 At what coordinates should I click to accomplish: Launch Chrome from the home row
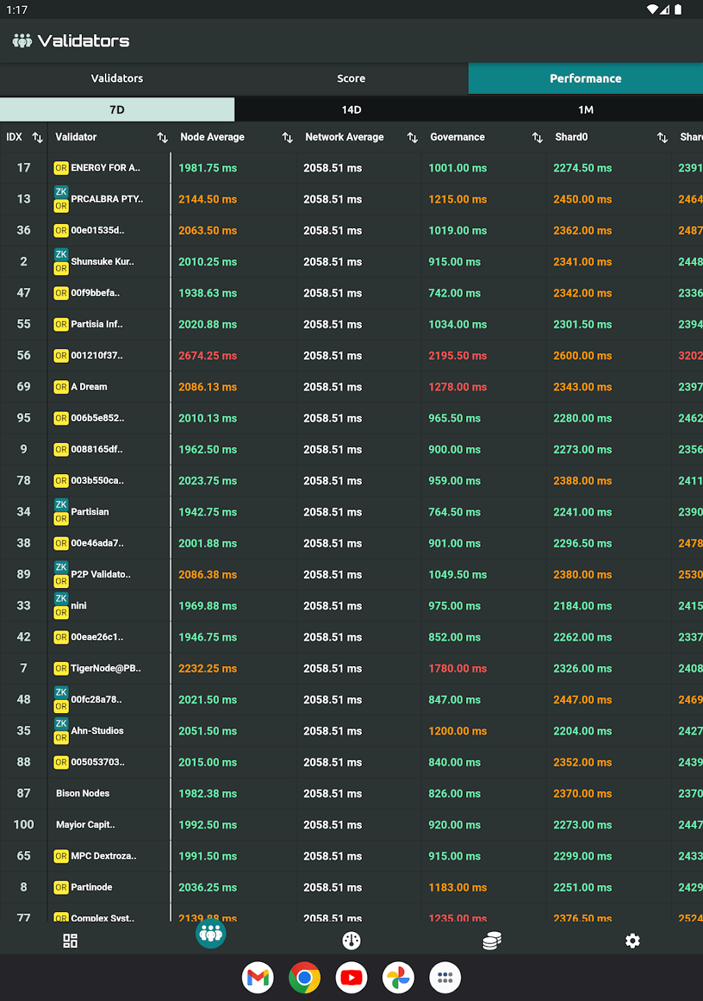[304, 977]
